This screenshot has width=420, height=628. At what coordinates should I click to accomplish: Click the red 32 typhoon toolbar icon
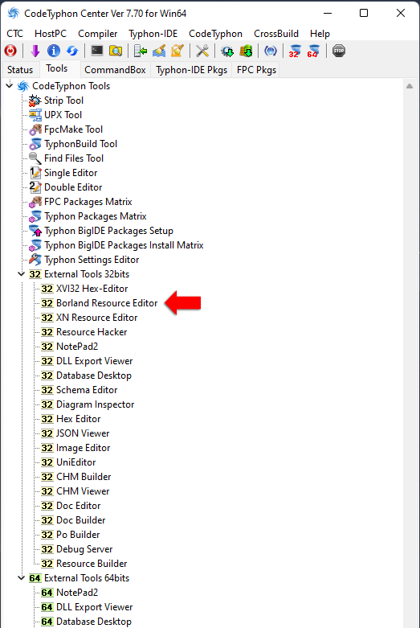tap(295, 51)
